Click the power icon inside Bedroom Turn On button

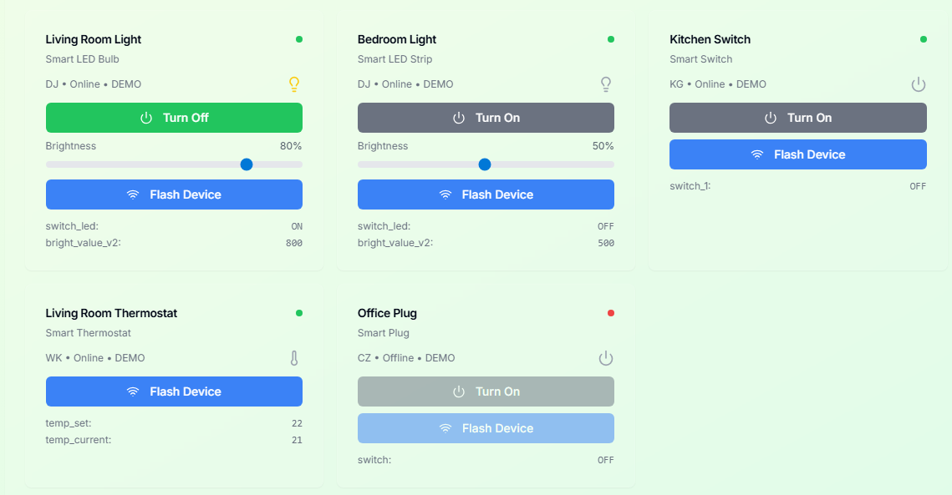point(459,118)
